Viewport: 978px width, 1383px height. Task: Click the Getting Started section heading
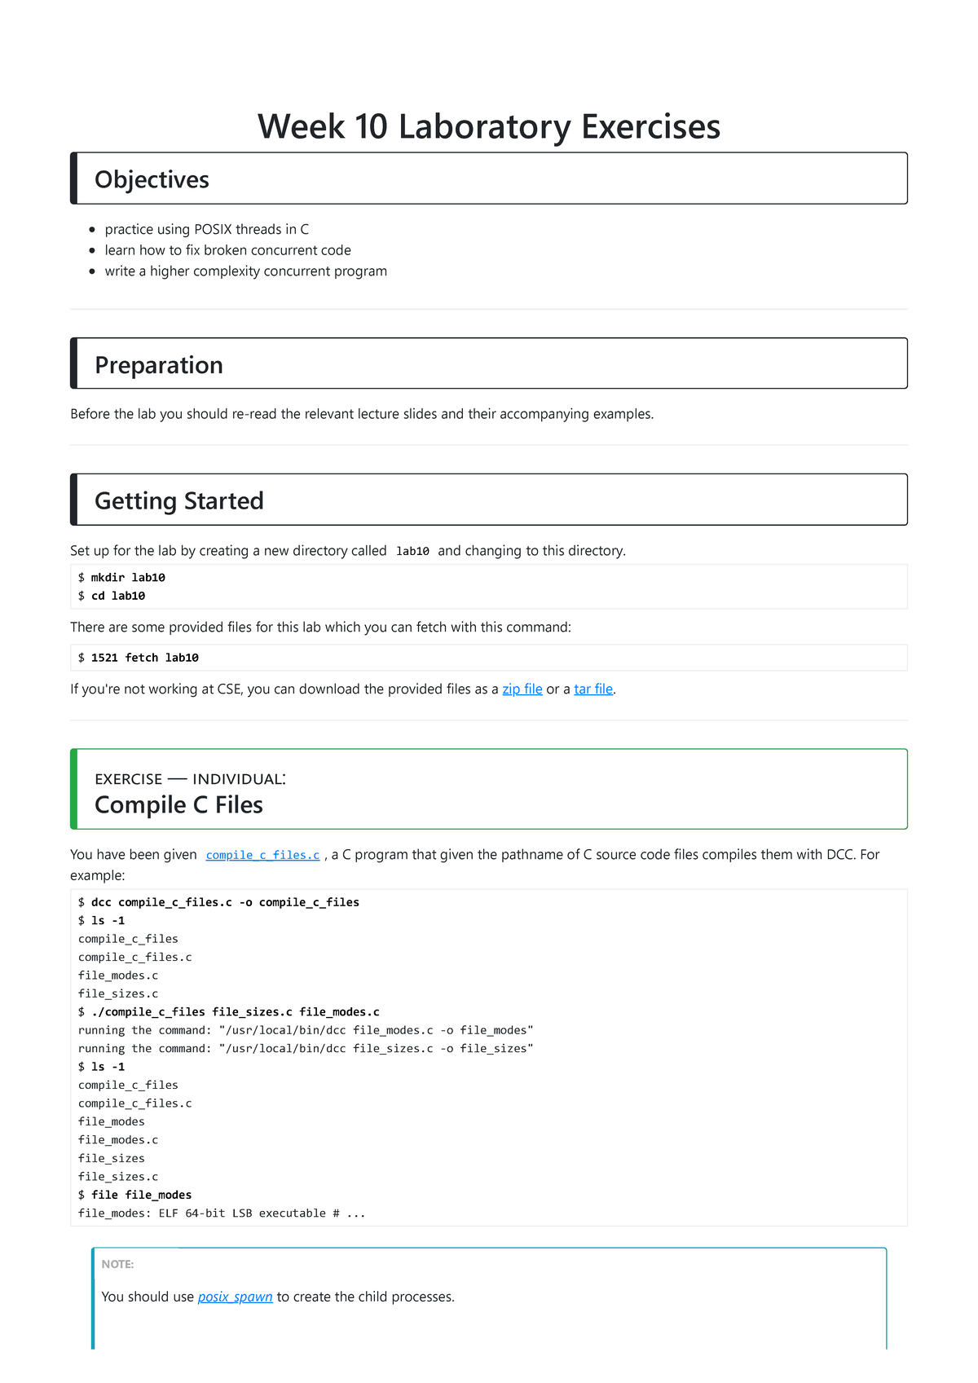179,500
